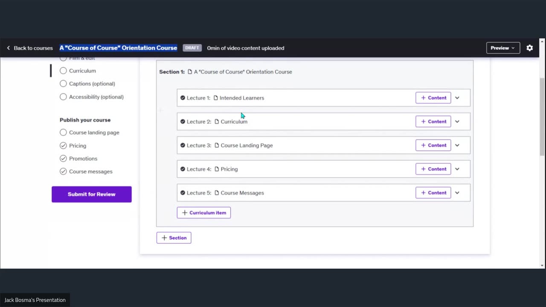
Task: Select the Curriculum radio in sidebar
Action: point(63,71)
